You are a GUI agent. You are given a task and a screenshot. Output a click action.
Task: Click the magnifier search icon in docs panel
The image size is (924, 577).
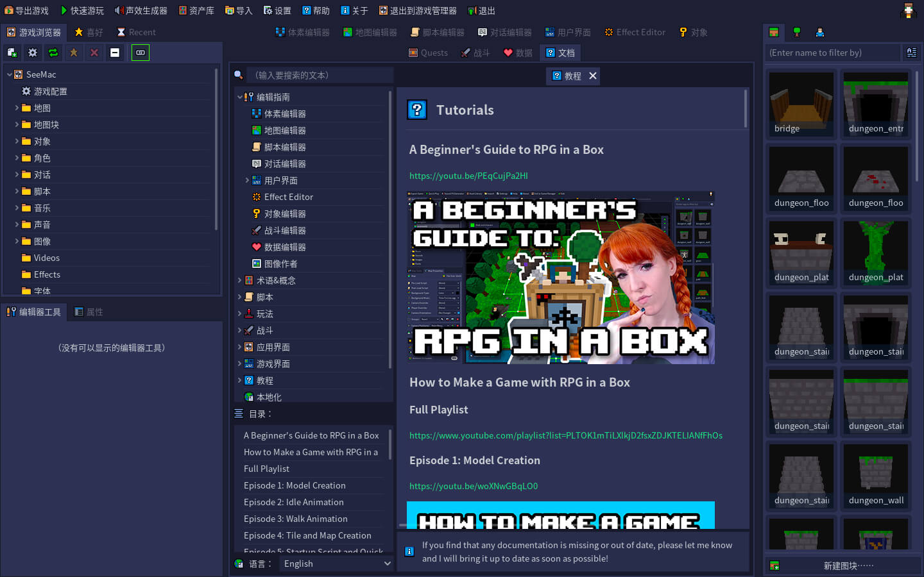pos(239,75)
